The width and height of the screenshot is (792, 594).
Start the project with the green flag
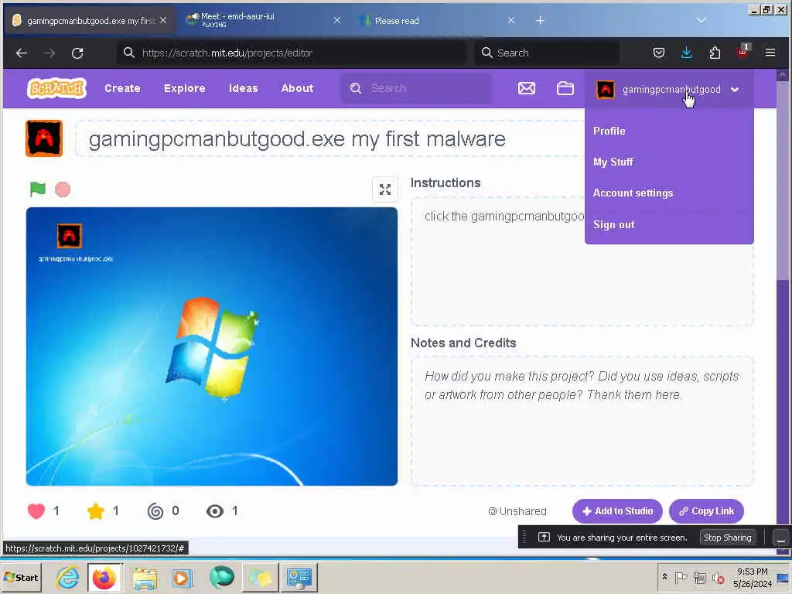pos(37,189)
